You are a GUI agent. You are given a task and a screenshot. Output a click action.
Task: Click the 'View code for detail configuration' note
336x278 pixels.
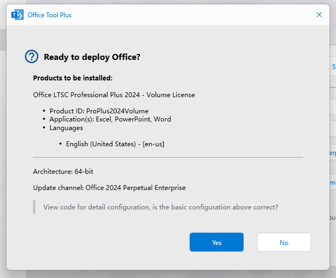pyautogui.click(x=161, y=207)
